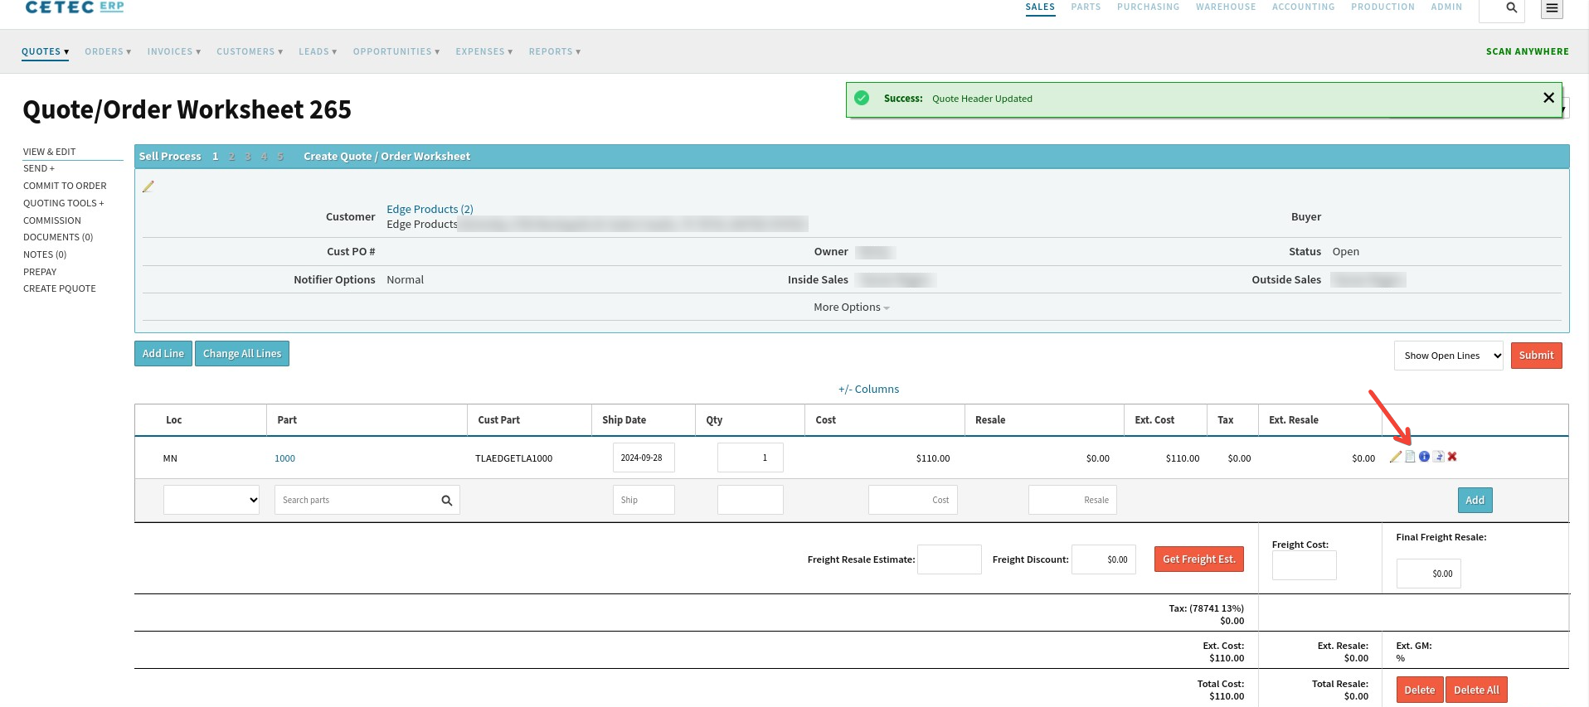Image resolution: width=1589 pixels, height=707 pixels.
Task: Open the Show Open Lines dropdown
Action: click(x=1448, y=356)
